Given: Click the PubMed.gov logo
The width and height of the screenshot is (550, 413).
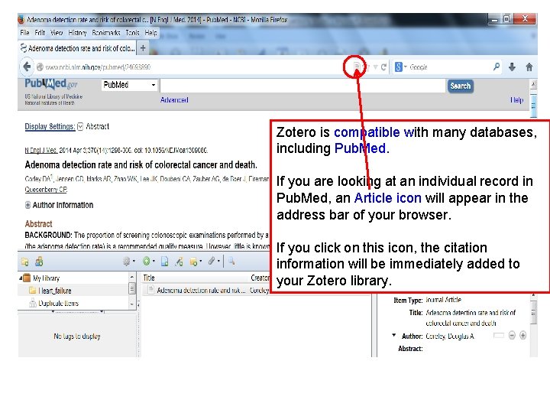Looking at the screenshot, I should tap(51, 84).
